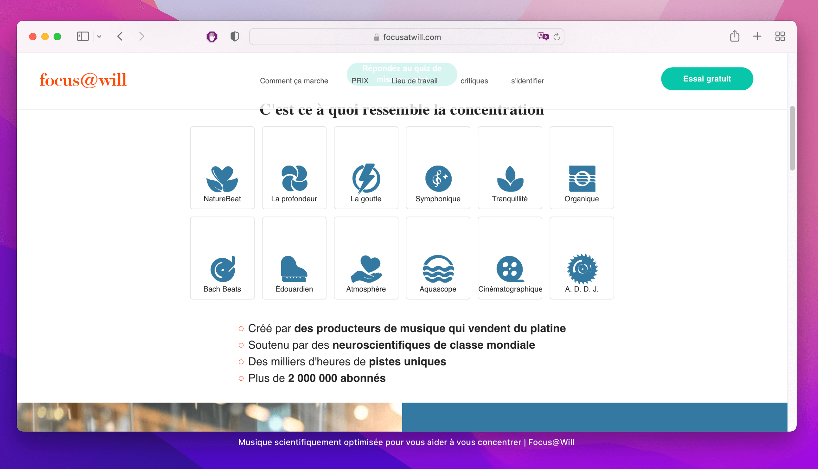Select the Cinématographique music channel icon
The image size is (818, 469).
coord(510,267)
